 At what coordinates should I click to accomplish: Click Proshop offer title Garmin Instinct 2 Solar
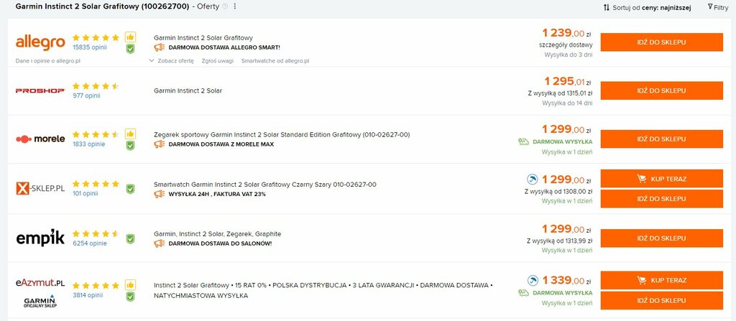pos(188,90)
